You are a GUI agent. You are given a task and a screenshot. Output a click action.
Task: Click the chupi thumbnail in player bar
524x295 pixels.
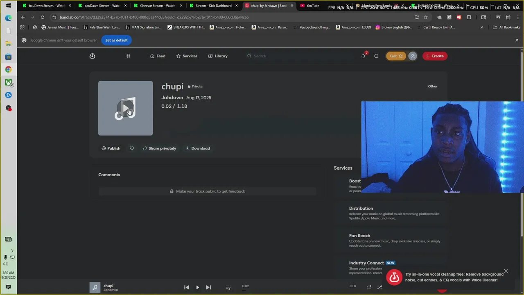coord(95,287)
